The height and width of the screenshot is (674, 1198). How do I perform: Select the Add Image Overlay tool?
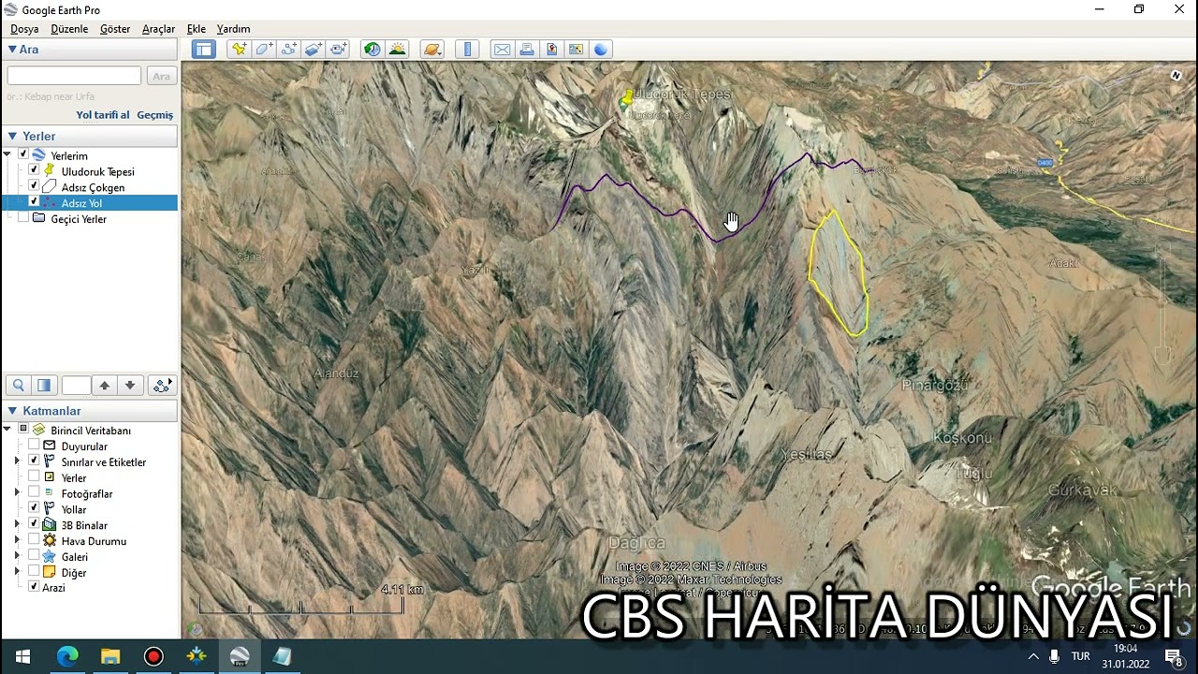pyautogui.click(x=314, y=50)
